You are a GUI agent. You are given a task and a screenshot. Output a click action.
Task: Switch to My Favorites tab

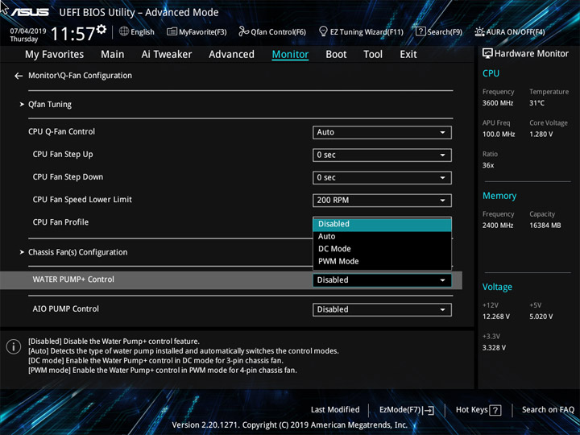[x=55, y=55]
